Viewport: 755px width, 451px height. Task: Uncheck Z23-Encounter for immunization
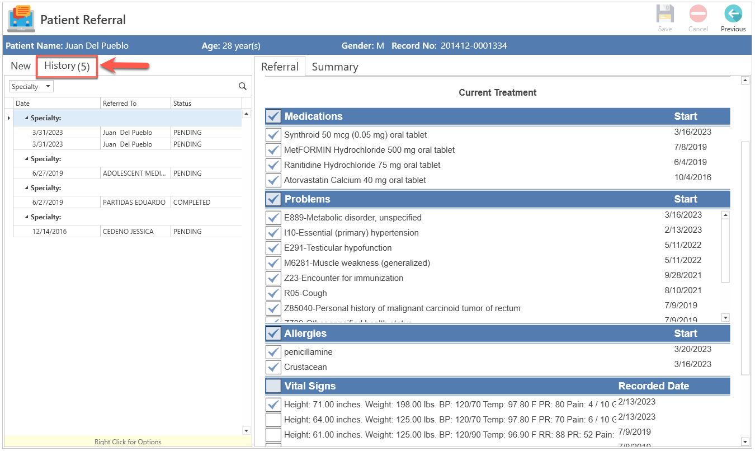tap(273, 278)
